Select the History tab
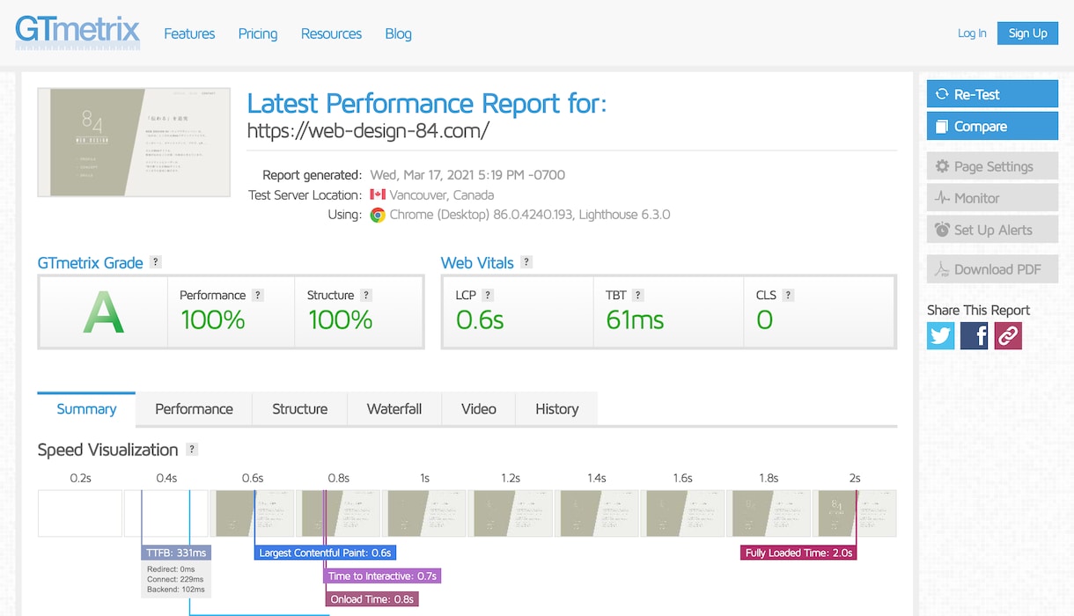Screen dimensions: 1074x616 556,409
